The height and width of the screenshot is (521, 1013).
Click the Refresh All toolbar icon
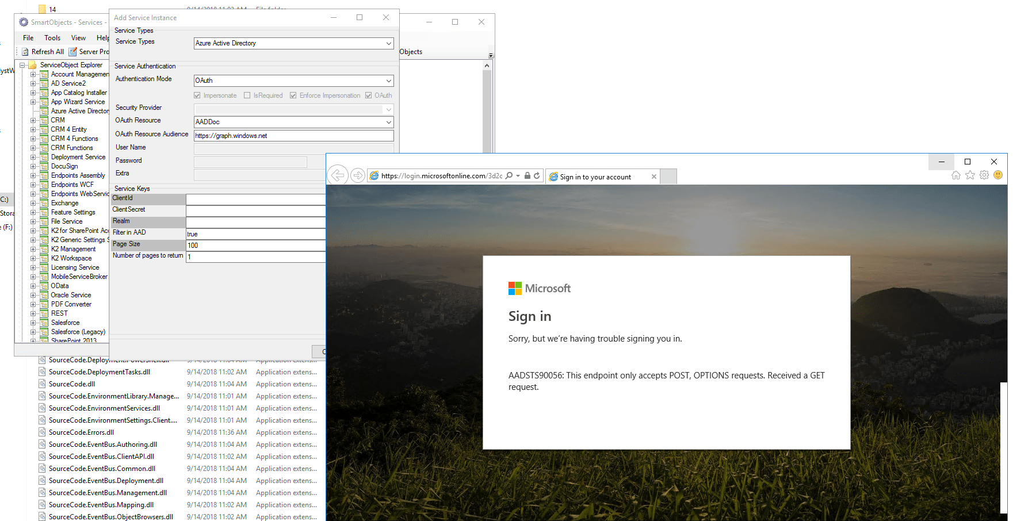tap(25, 52)
